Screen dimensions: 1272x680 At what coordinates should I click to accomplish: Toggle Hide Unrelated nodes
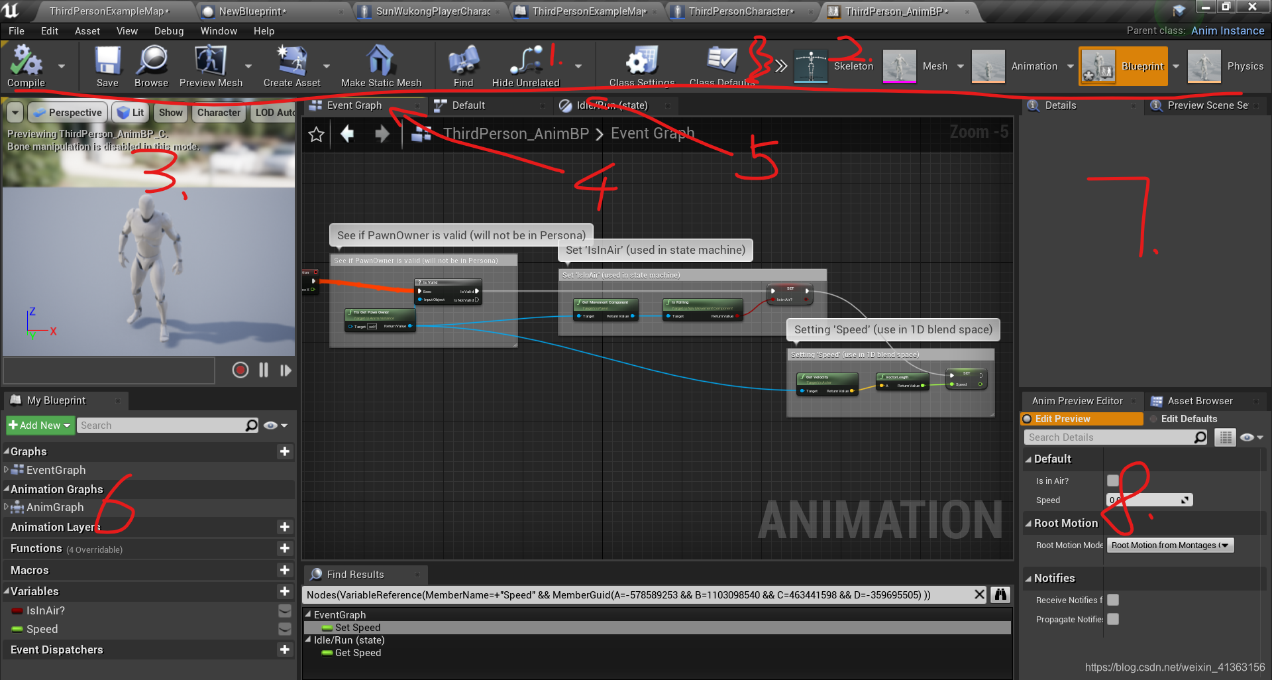click(526, 66)
